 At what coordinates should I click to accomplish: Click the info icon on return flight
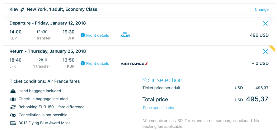[83, 64]
